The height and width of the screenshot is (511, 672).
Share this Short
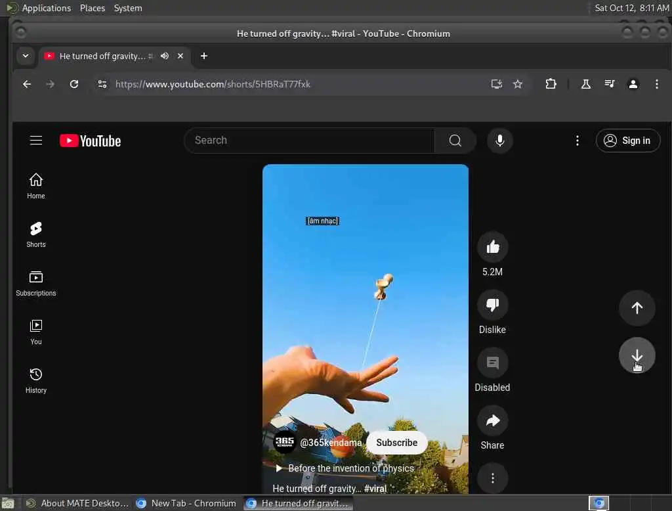[x=493, y=421]
